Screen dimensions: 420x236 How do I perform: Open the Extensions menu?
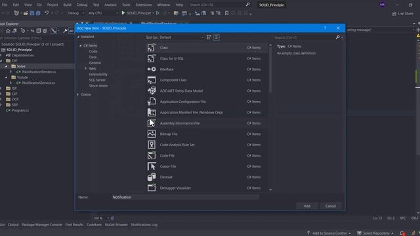[144, 5]
